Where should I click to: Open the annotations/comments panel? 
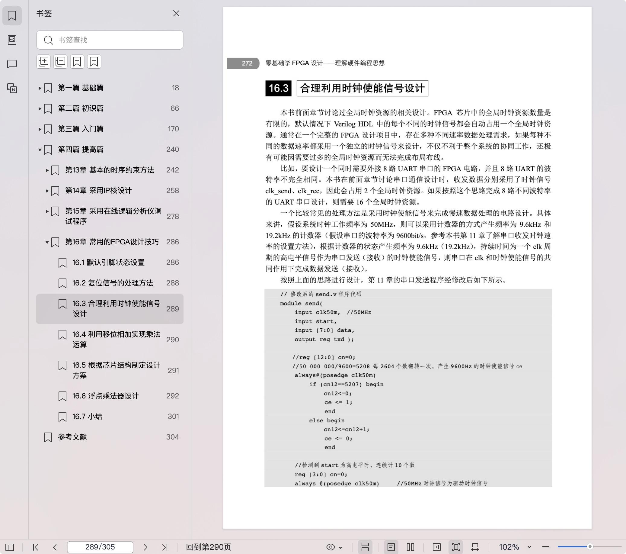[12, 64]
